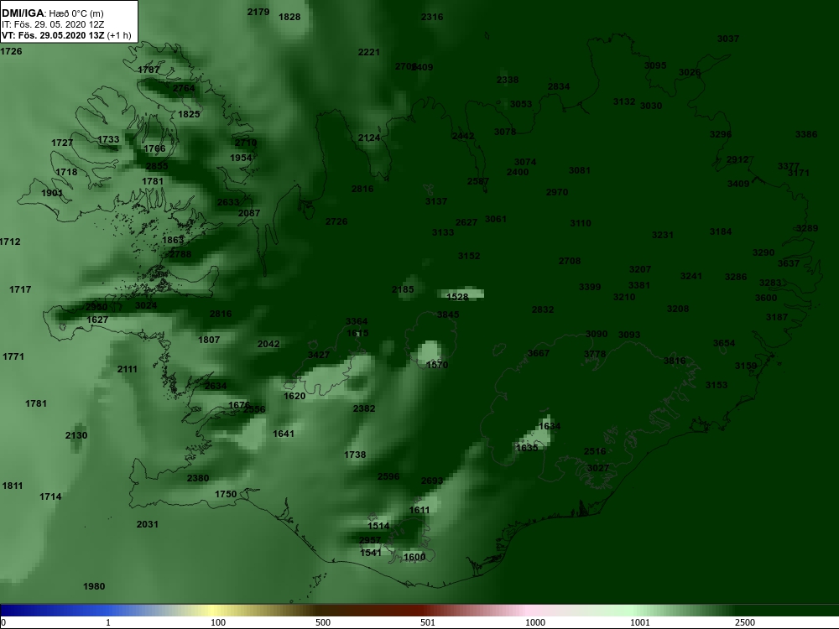Click the map value 3399
Screen dimensions: 839x629
[590, 287]
